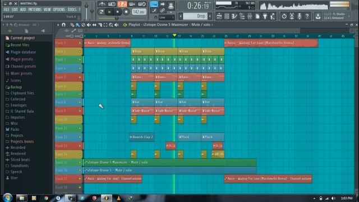The image size is (359, 202).
Task: Open the channel rack icon
Action: pyautogui.click(x=227, y=16)
